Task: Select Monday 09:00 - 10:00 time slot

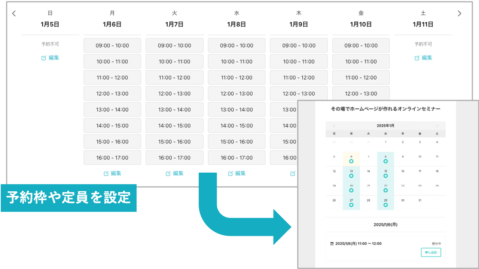Action: point(112,46)
